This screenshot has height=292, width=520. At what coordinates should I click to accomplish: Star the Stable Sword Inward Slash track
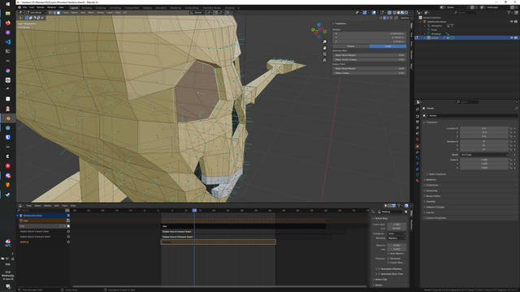68,231
